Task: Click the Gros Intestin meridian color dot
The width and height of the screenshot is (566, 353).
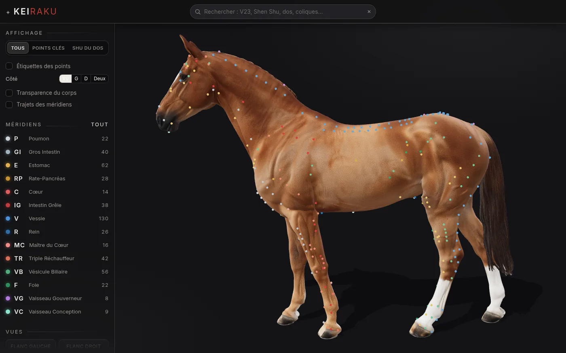Action: tap(8, 152)
